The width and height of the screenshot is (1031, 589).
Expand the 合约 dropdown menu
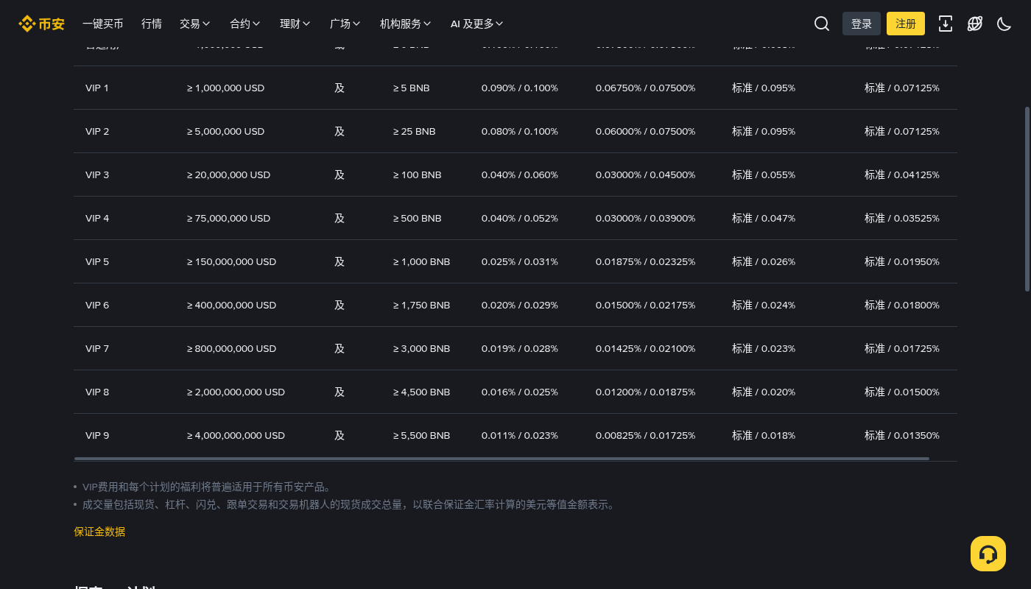[x=245, y=24]
